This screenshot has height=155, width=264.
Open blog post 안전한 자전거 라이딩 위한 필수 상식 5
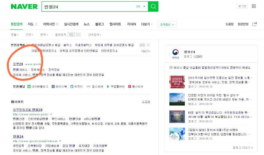pyautogui.click(x=213, y=95)
